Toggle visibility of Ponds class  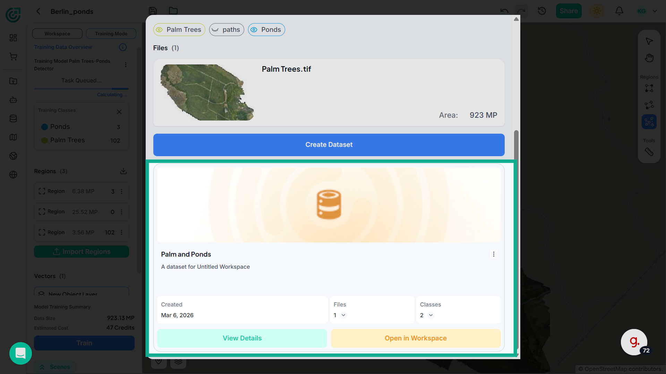[254, 30]
